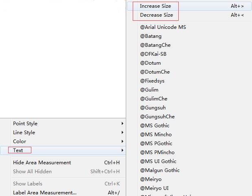Select the @Malgun Gothic font

click(x=160, y=170)
